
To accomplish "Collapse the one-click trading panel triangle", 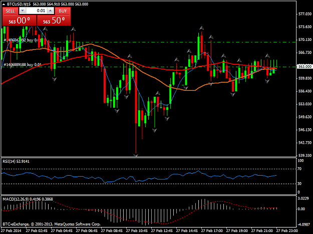I will point(4,4).
